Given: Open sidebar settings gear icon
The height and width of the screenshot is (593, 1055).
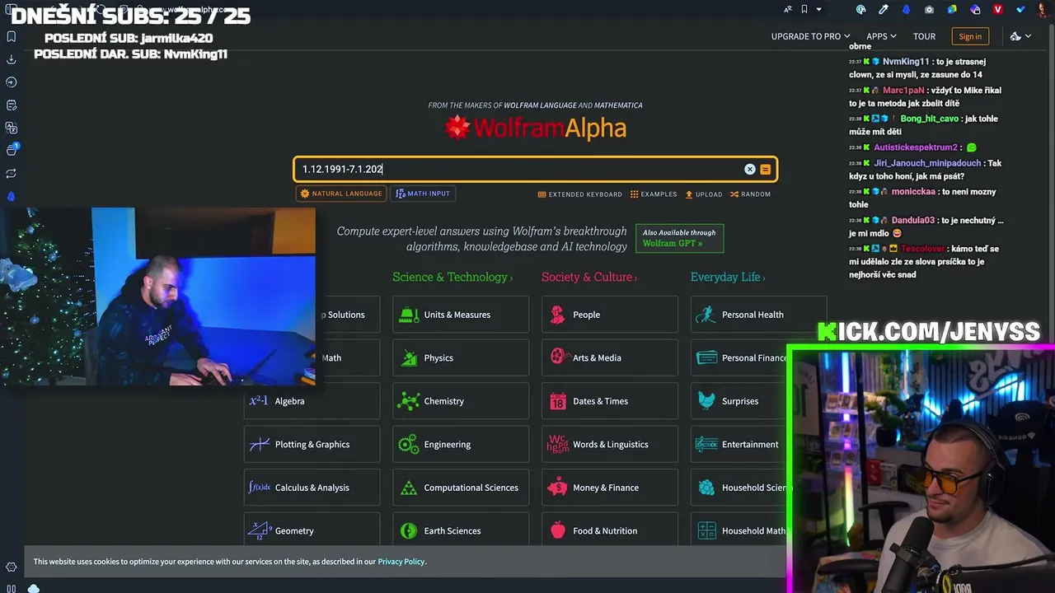Looking at the screenshot, I should 12,567.
